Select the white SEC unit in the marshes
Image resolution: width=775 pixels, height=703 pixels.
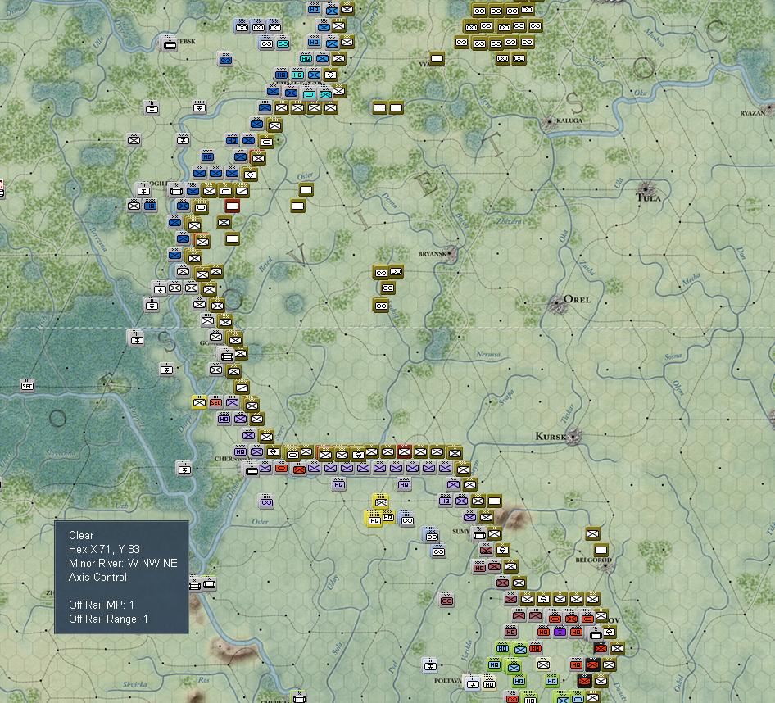[27, 385]
